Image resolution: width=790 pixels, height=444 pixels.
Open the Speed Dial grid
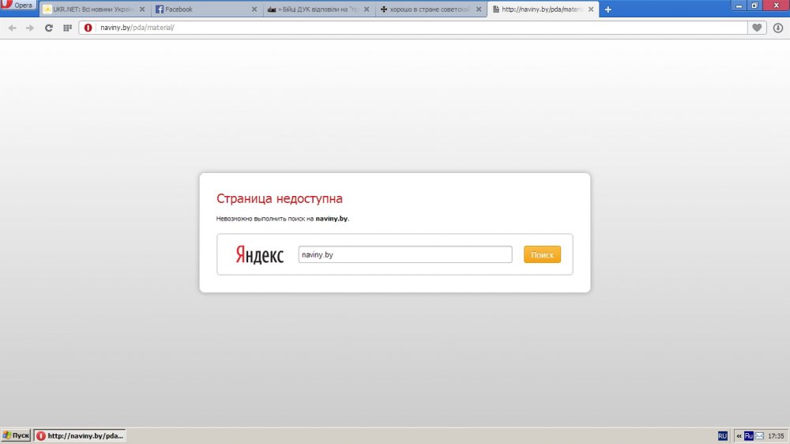[67, 28]
